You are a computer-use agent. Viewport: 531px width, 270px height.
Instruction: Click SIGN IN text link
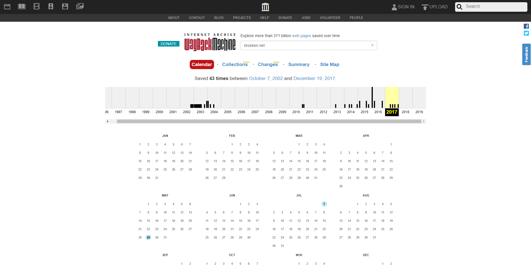[x=406, y=7]
